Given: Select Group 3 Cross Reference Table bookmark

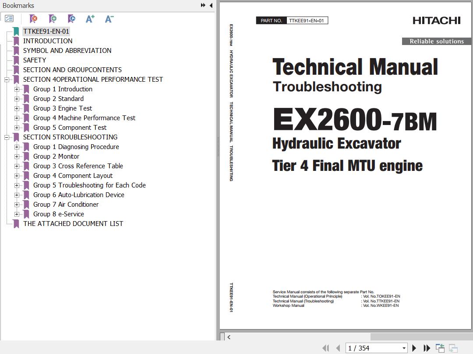Looking at the screenshot, I should [78, 166].
